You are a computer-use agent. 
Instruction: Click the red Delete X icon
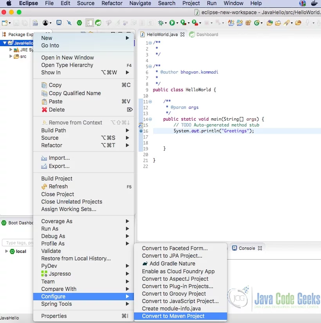(44, 110)
